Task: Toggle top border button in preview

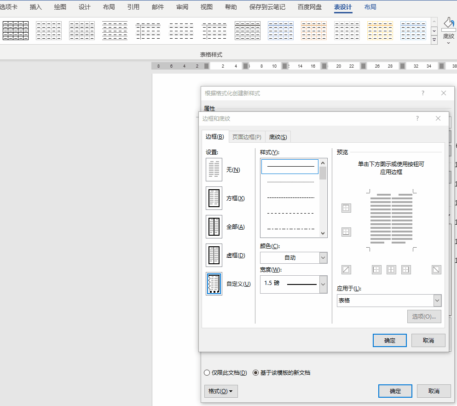Action: click(346, 208)
